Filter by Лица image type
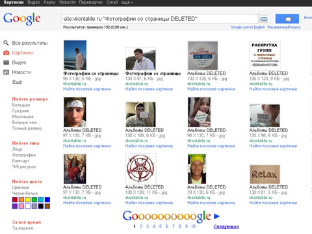Viewport: 312px width, 234px height. [x=17, y=149]
